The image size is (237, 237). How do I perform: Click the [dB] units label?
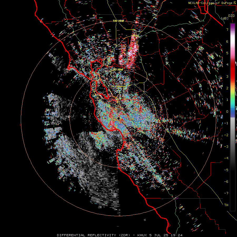coord(225,18)
